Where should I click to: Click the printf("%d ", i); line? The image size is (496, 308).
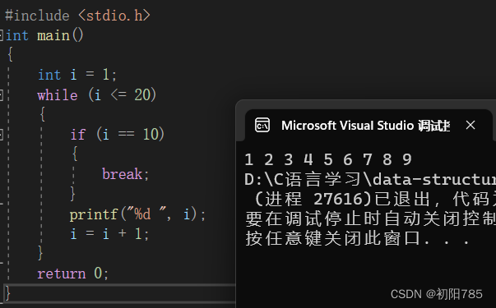[x=137, y=214]
